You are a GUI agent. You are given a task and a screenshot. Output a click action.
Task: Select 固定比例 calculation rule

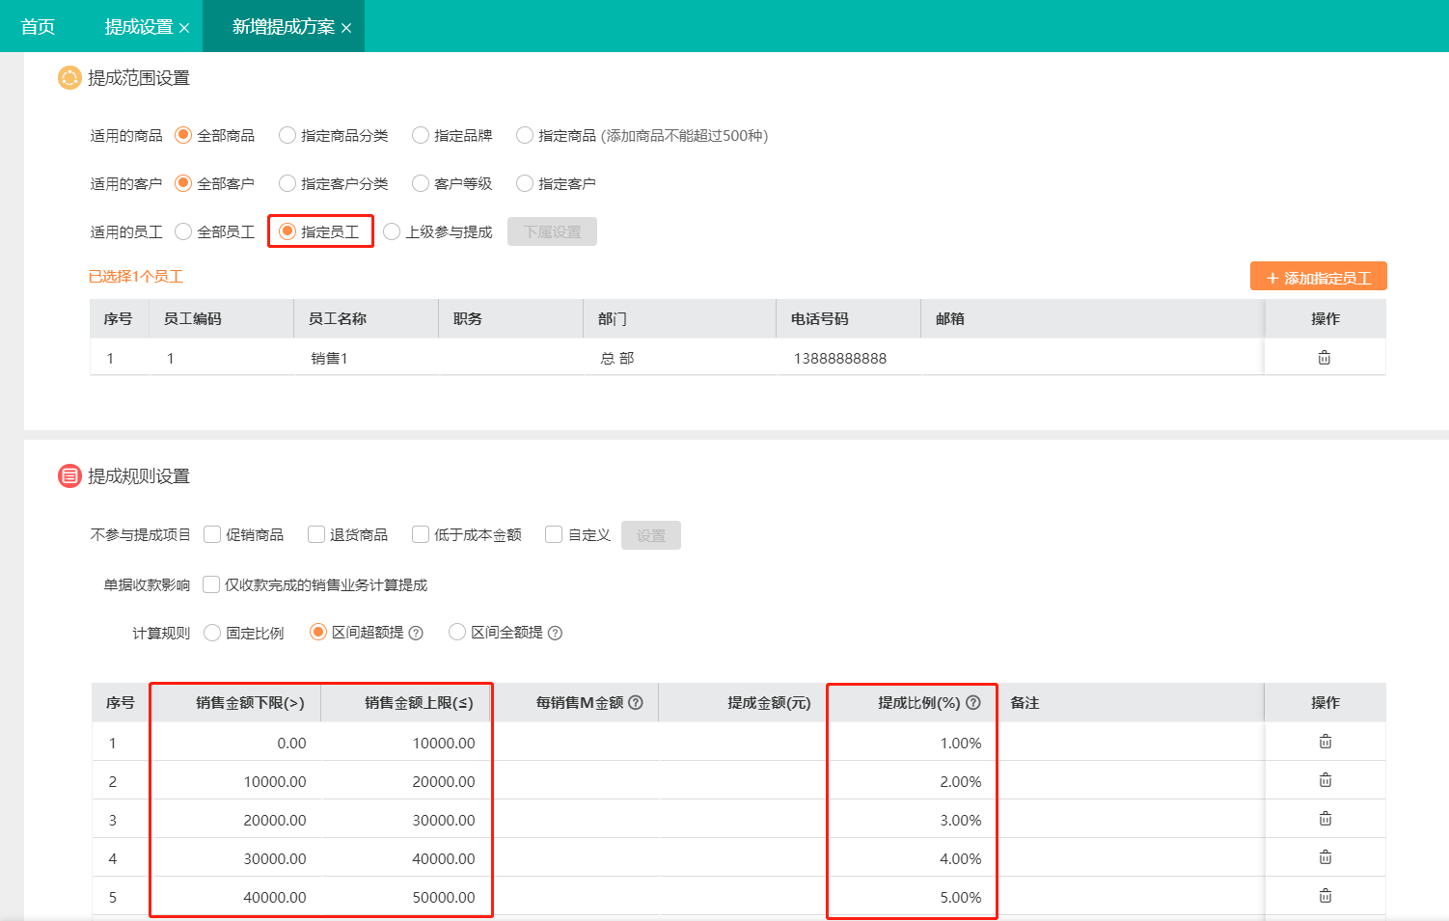[x=212, y=634]
